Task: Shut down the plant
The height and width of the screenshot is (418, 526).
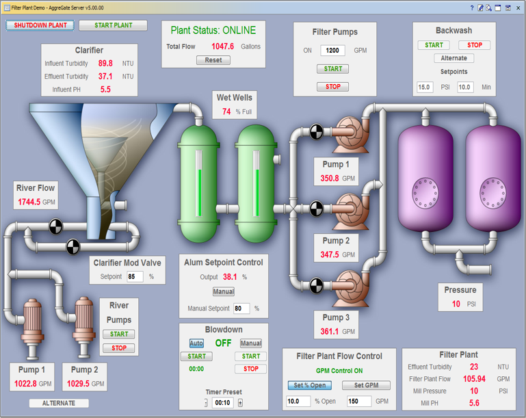Action: (x=40, y=25)
